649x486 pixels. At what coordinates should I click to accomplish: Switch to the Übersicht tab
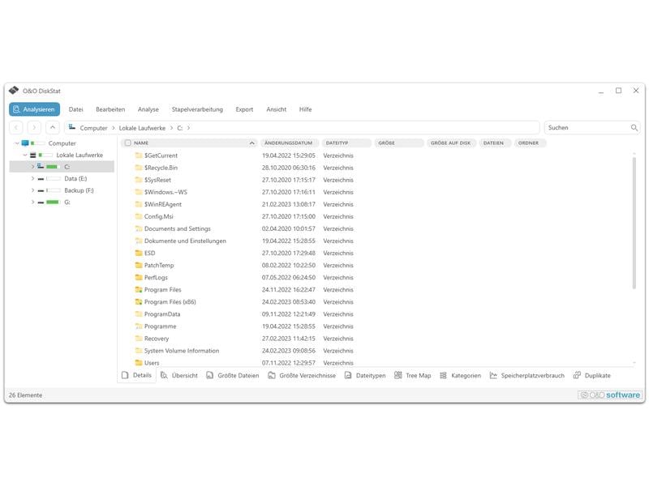point(179,376)
